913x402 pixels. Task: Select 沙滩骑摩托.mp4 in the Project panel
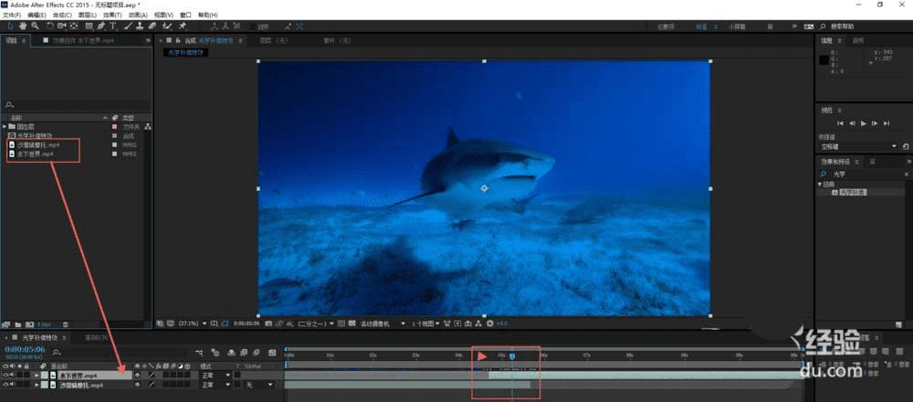click(x=38, y=144)
